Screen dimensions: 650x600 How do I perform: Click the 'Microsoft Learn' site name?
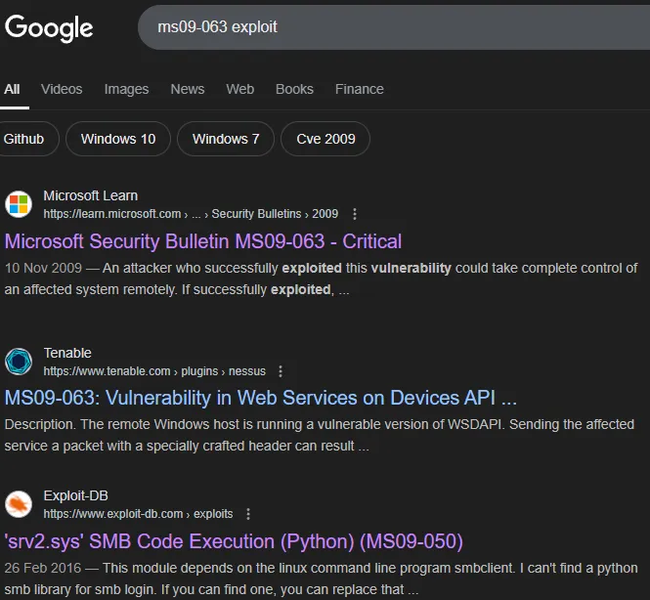(x=90, y=195)
